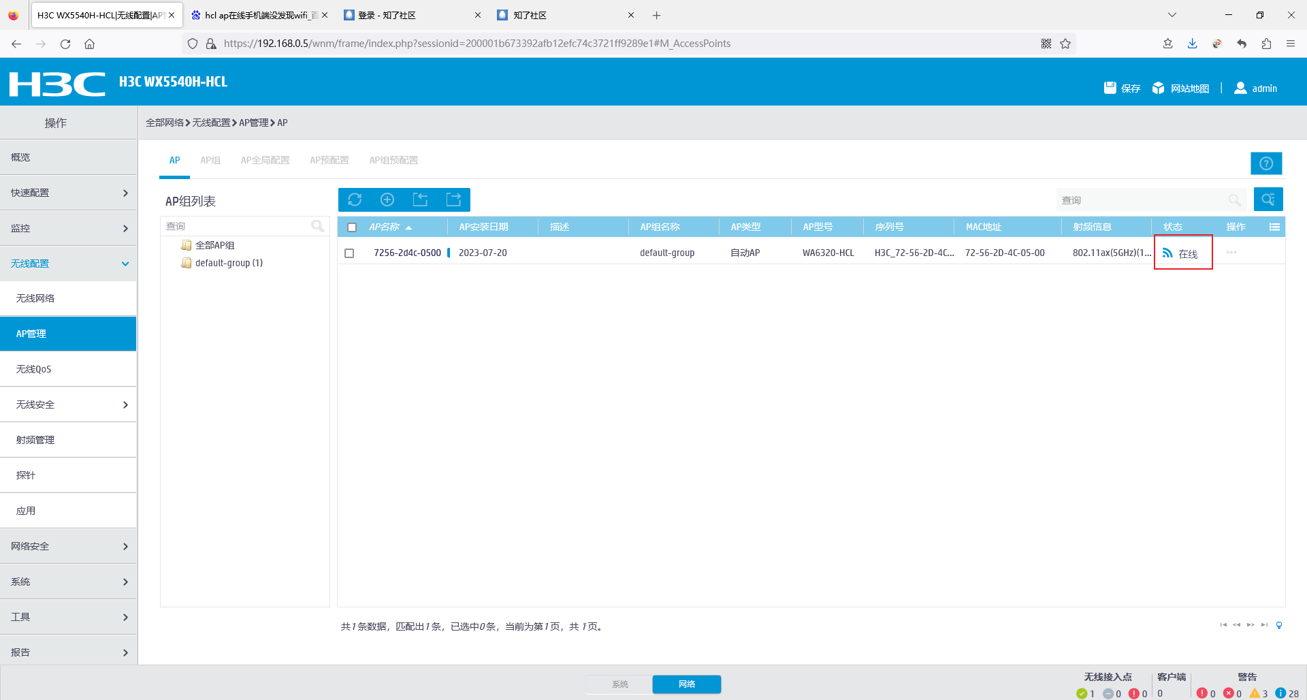1307x700 pixels.
Task: Switch to the AP组预配置 tab
Action: [x=393, y=160]
